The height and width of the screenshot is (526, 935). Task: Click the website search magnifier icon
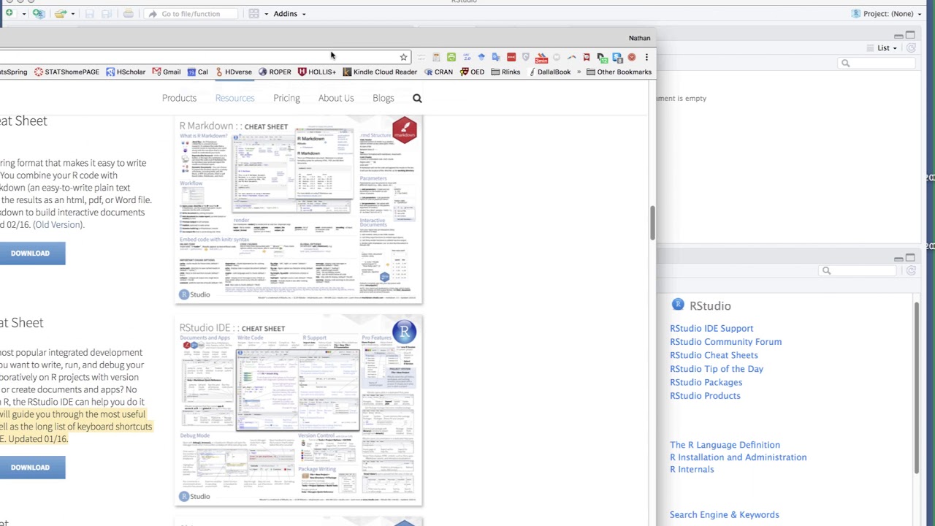coord(417,98)
